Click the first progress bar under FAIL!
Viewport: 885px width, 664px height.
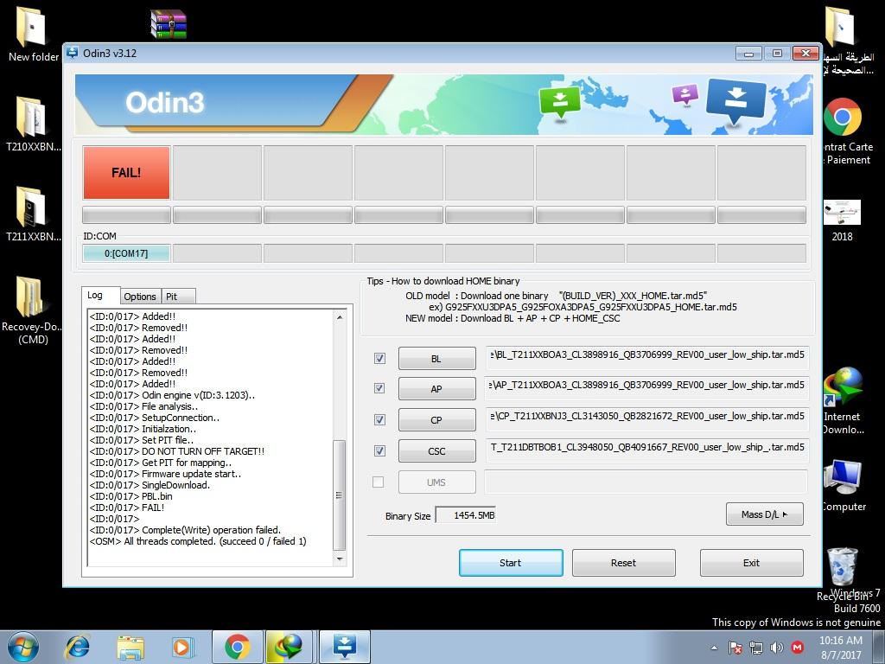pyautogui.click(x=126, y=214)
